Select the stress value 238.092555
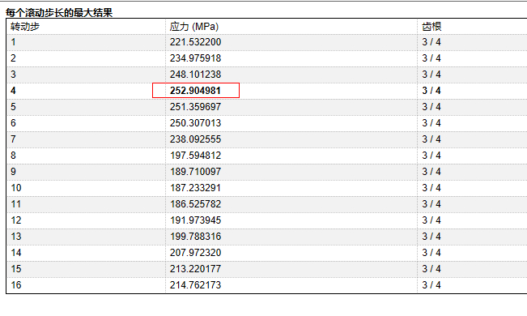This screenshot has width=527, height=316. click(x=195, y=139)
